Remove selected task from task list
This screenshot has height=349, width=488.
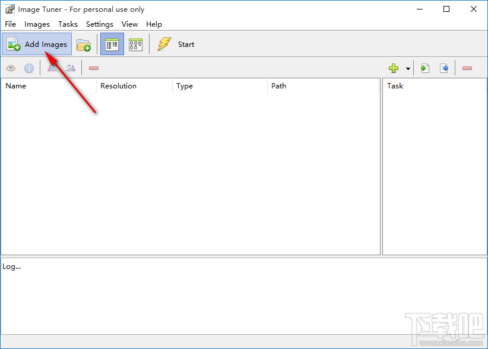[467, 68]
